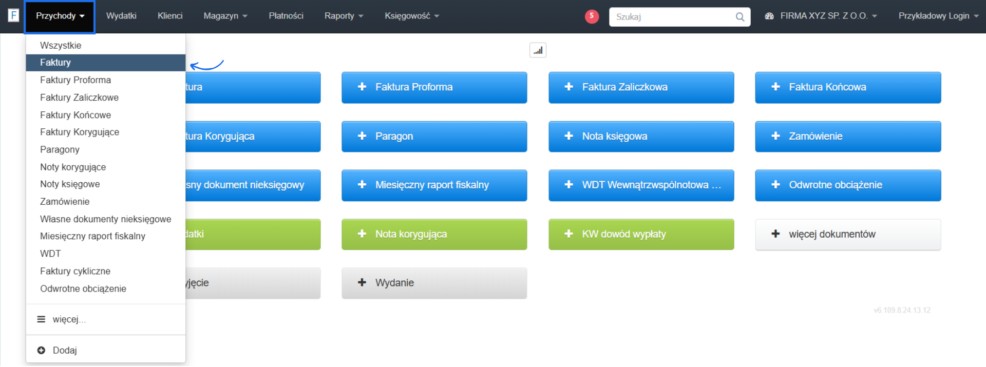Select Wszystkie from the Przychody menu
The image size is (986, 367).
click(x=106, y=45)
